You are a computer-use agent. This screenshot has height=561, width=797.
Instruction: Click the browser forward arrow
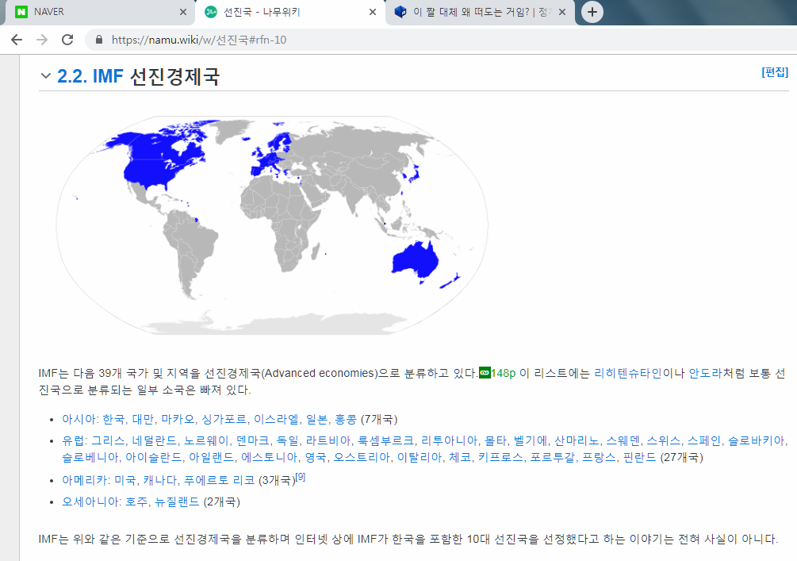(42, 40)
